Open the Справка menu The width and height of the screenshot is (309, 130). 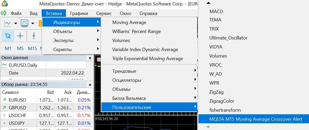[148, 13]
